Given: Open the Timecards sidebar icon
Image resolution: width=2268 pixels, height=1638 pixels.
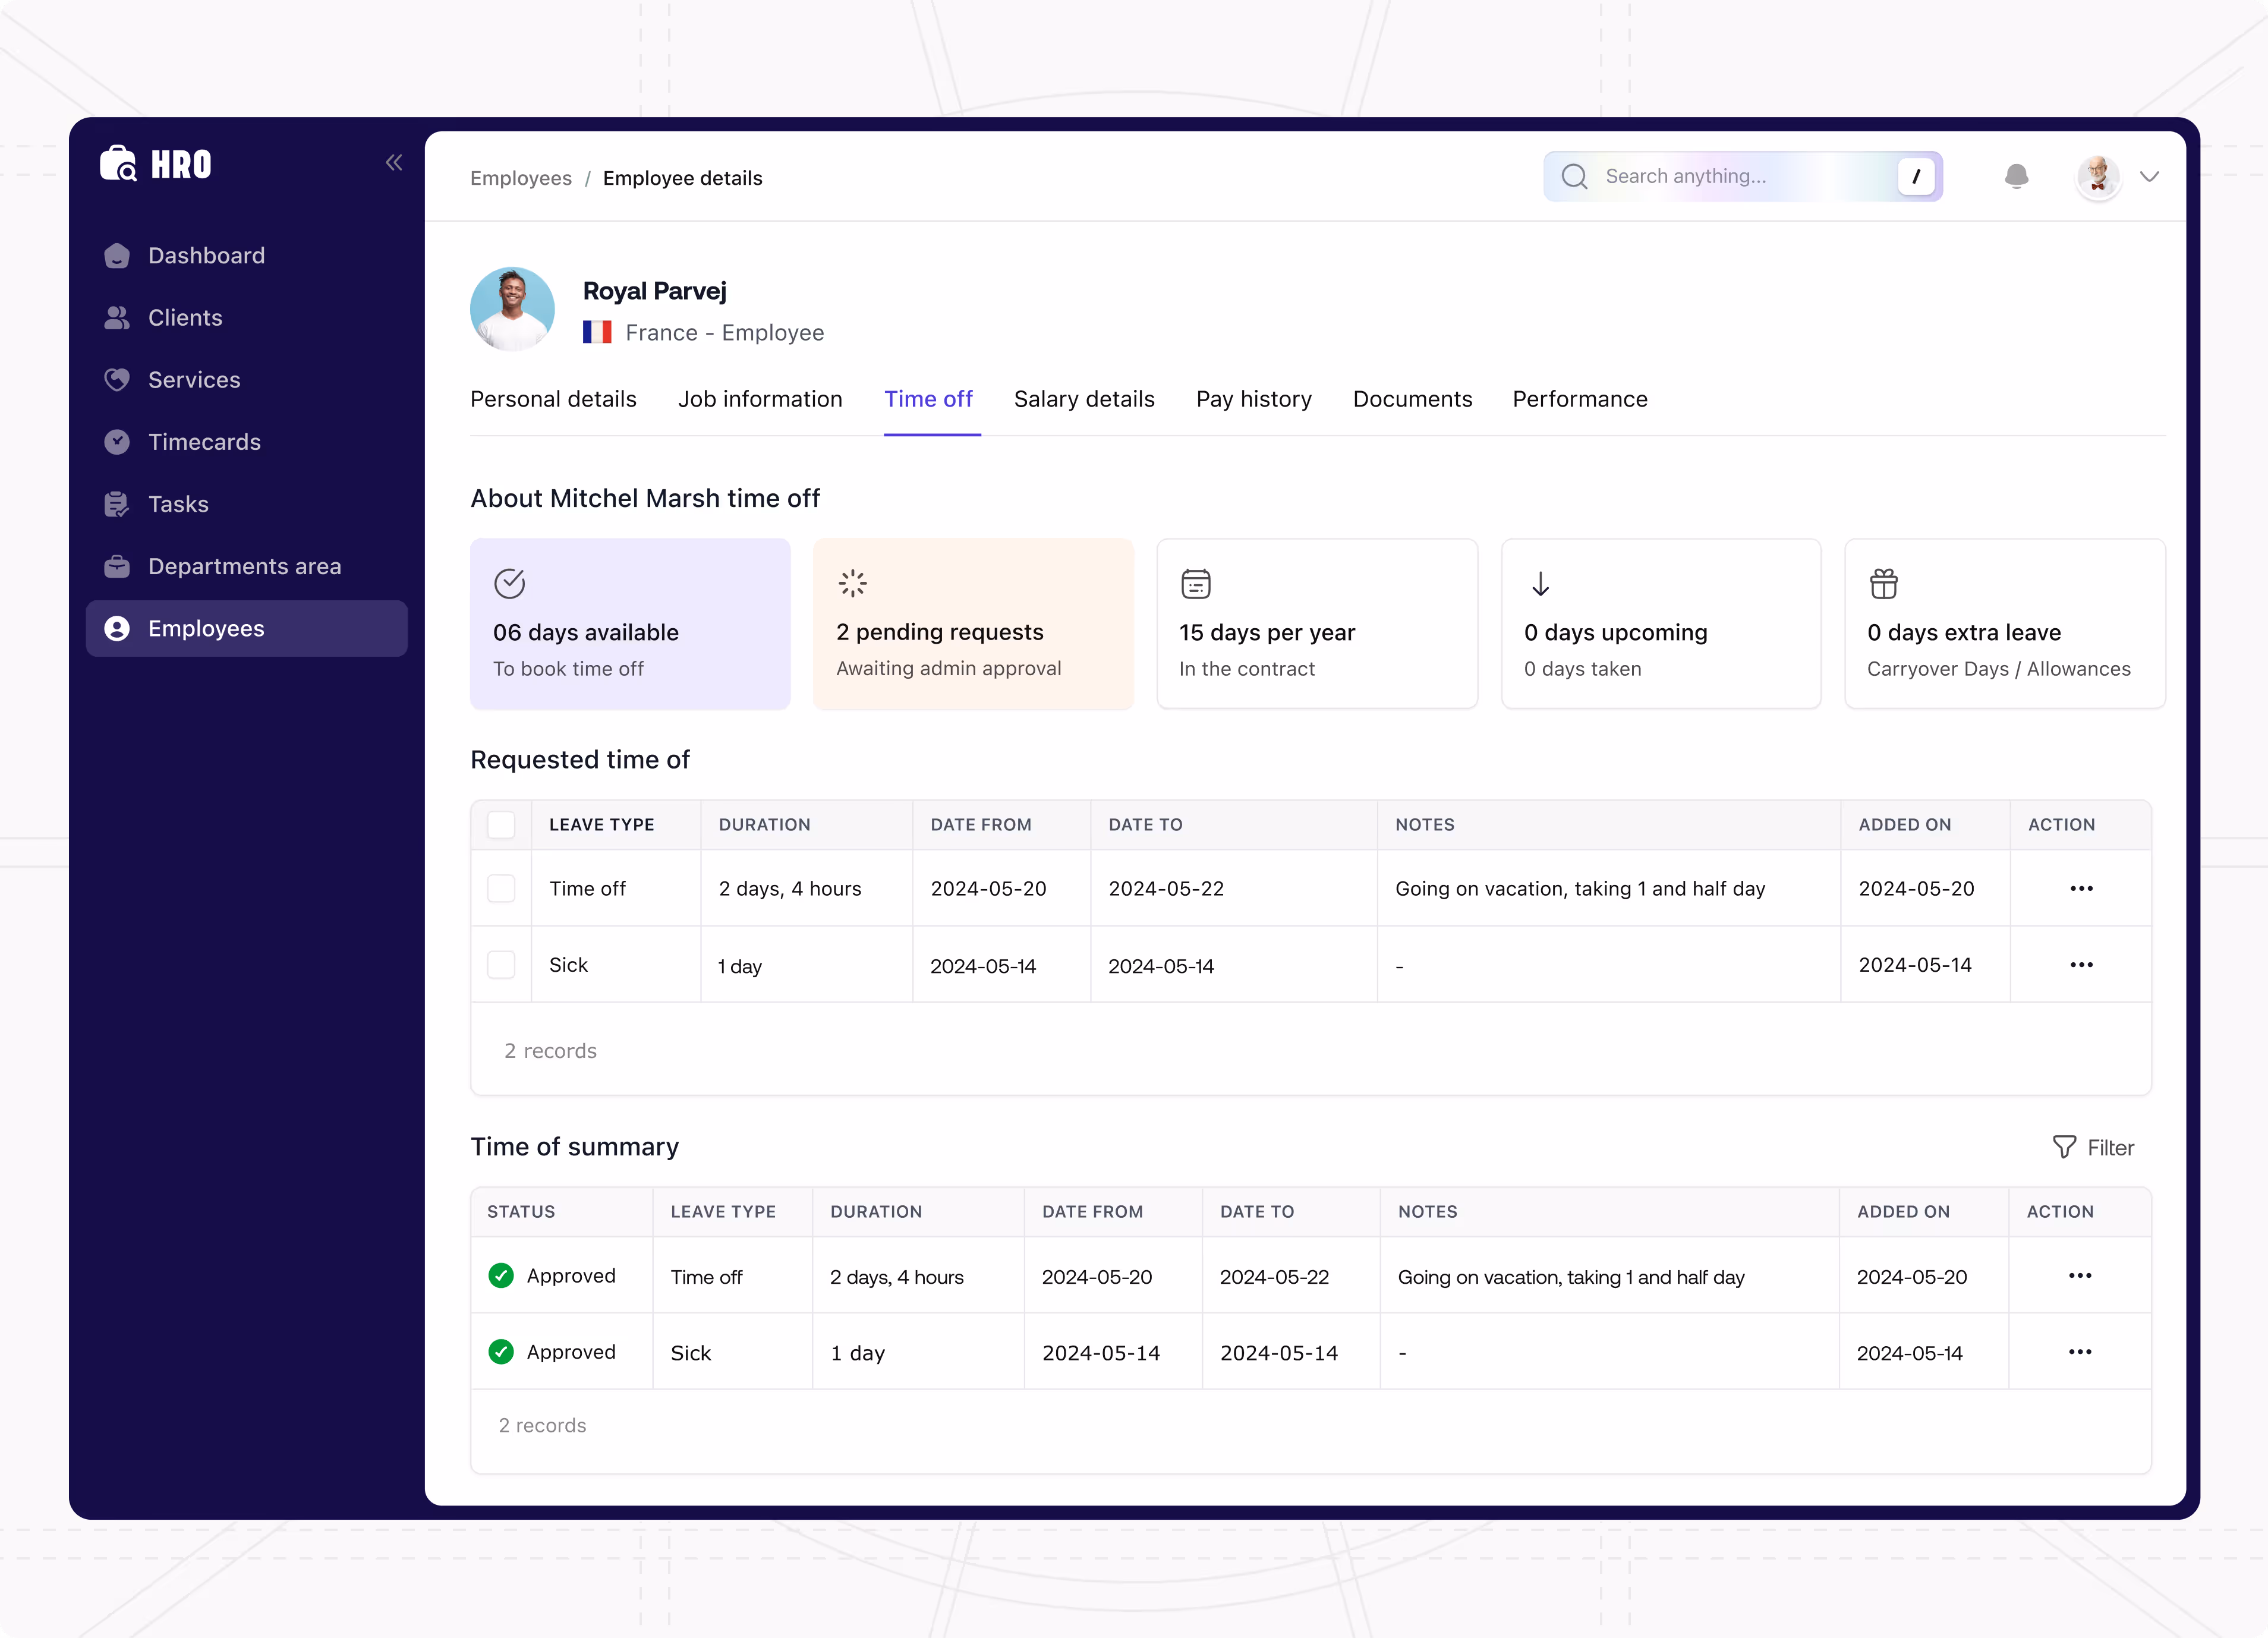Looking at the screenshot, I should (x=117, y=442).
